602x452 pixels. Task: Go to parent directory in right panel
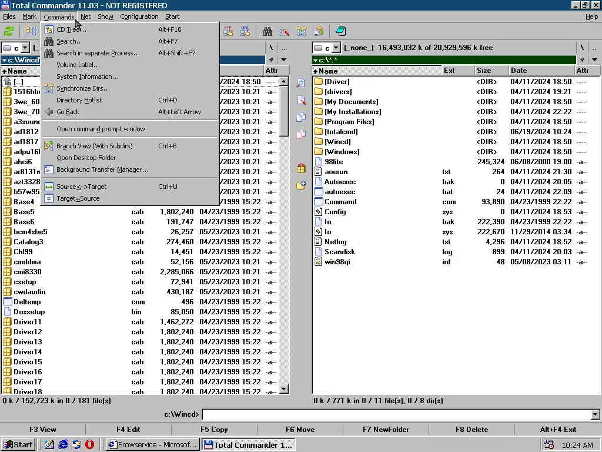[594, 48]
